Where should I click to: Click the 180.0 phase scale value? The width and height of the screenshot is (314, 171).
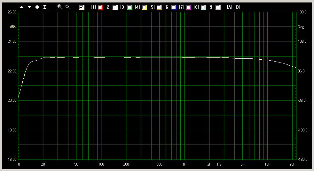pyautogui.click(x=302, y=12)
